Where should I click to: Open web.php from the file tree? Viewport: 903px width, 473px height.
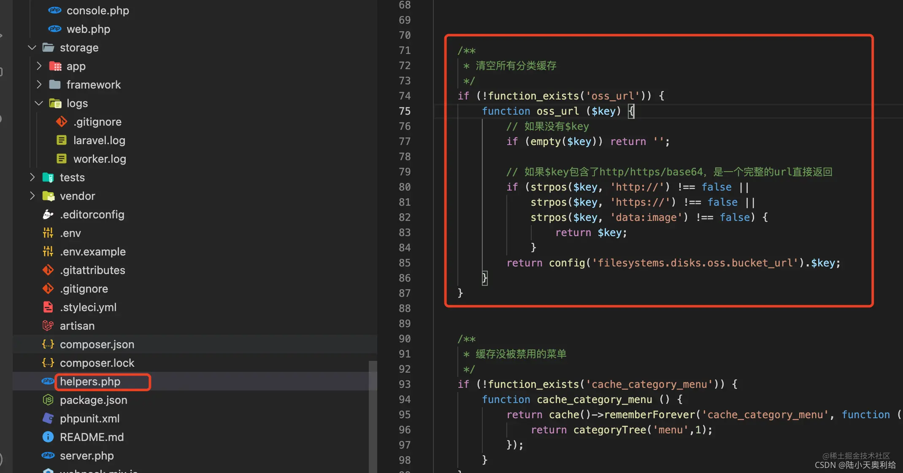(x=88, y=29)
